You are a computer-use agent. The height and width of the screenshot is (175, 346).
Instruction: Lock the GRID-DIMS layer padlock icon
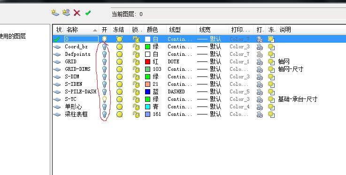tap(136, 69)
